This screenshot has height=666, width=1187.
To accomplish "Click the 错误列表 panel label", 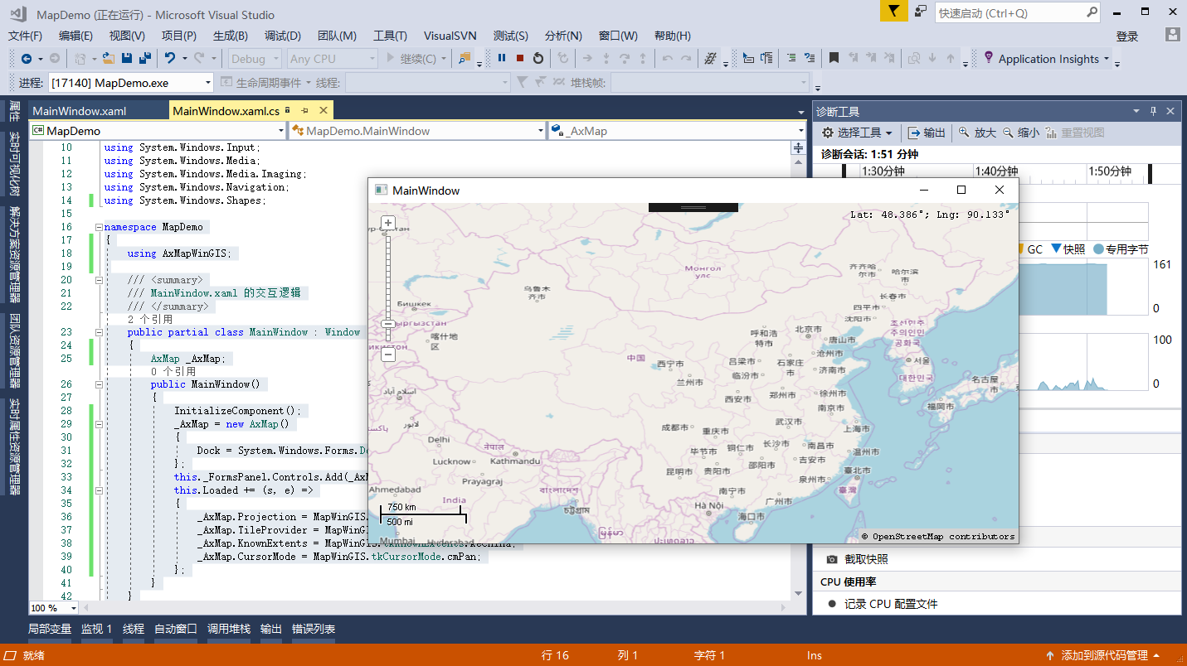I will click(314, 629).
